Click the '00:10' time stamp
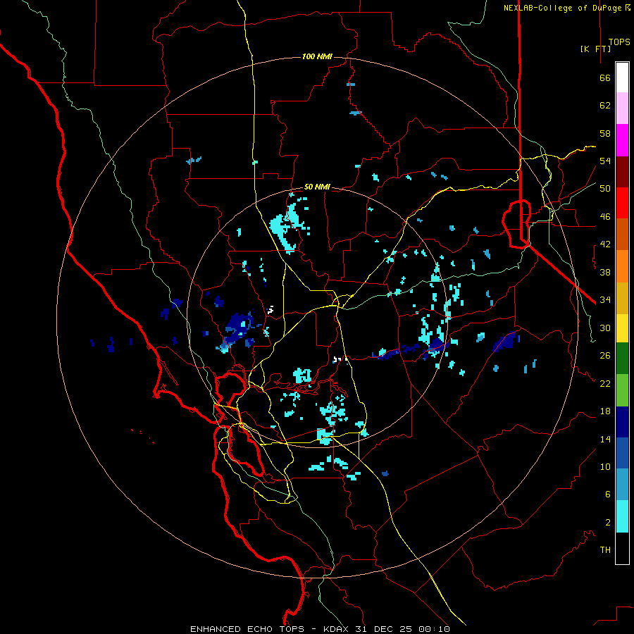Screen dimensions: 634x634 coord(434,629)
